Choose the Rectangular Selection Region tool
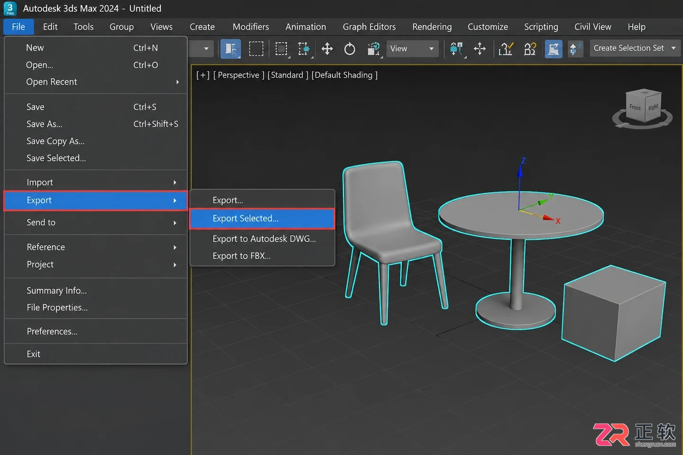 pyautogui.click(x=256, y=49)
